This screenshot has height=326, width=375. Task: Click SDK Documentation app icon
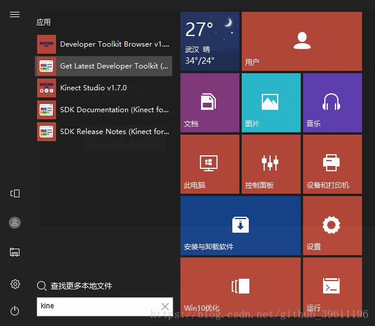click(x=47, y=110)
